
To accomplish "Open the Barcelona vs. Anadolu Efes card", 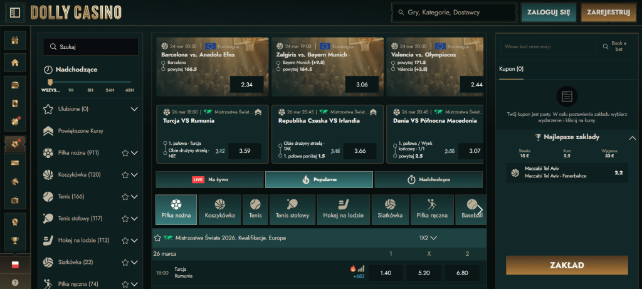I will [213, 66].
